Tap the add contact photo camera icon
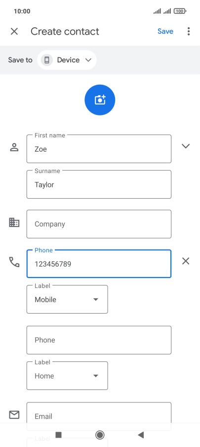The image size is (200, 447). pyautogui.click(x=100, y=100)
